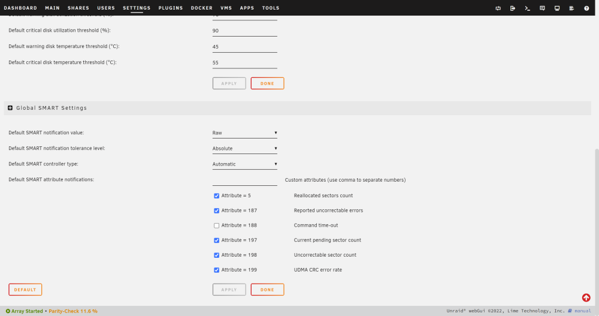Open the log icon in header
Image resolution: width=599 pixels, height=316 pixels.
pos(571,8)
